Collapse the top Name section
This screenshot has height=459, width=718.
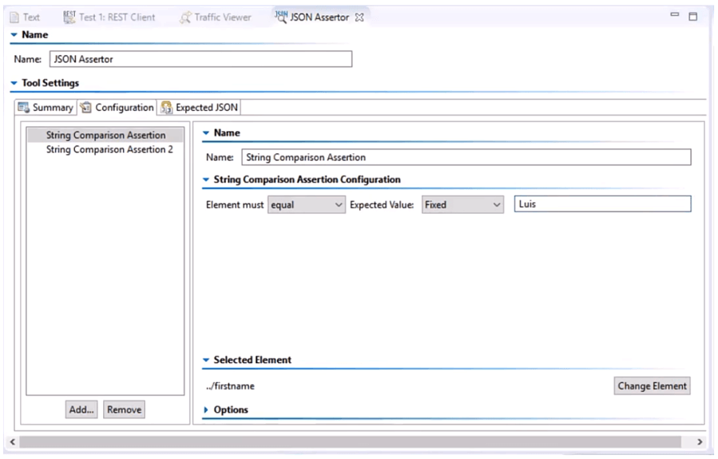[14, 35]
